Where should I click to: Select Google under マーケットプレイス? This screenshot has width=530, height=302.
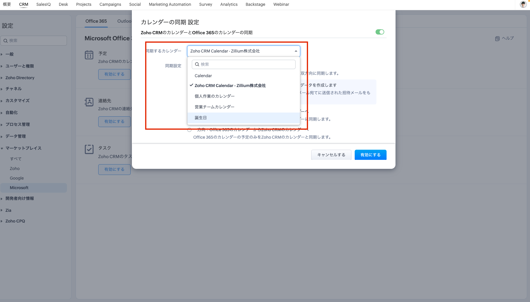[x=17, y=178]
